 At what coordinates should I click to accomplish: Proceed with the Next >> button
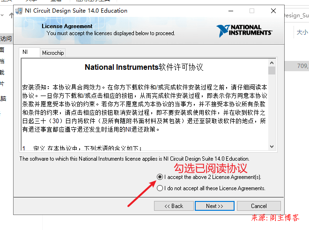coord(214,206)
